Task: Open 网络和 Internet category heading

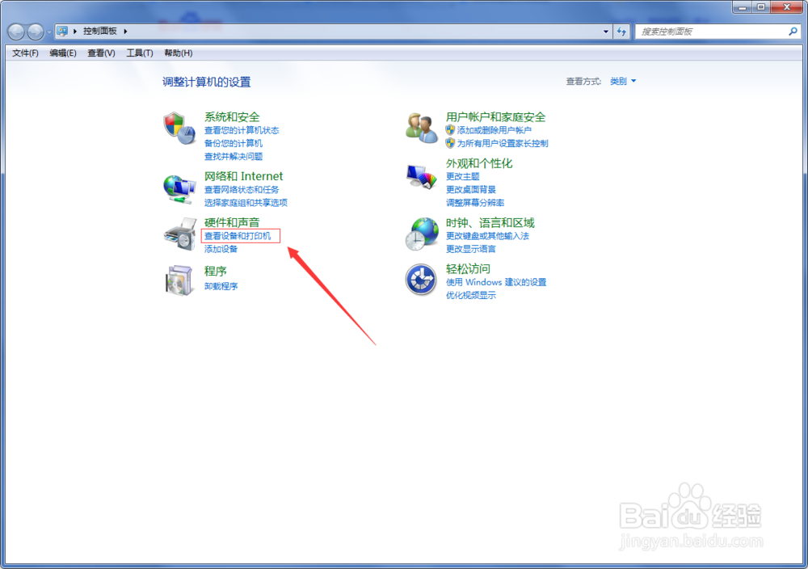Action: pos(243,176)
